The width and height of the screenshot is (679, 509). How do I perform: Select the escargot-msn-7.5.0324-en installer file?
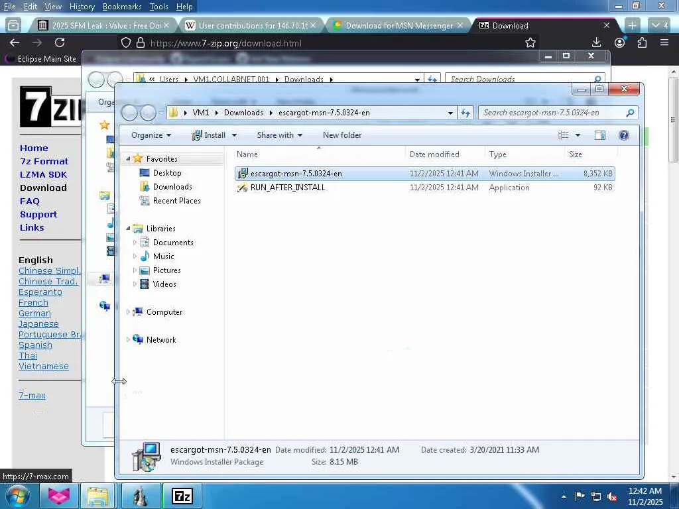pyautogui.click(x=425, y=174)
